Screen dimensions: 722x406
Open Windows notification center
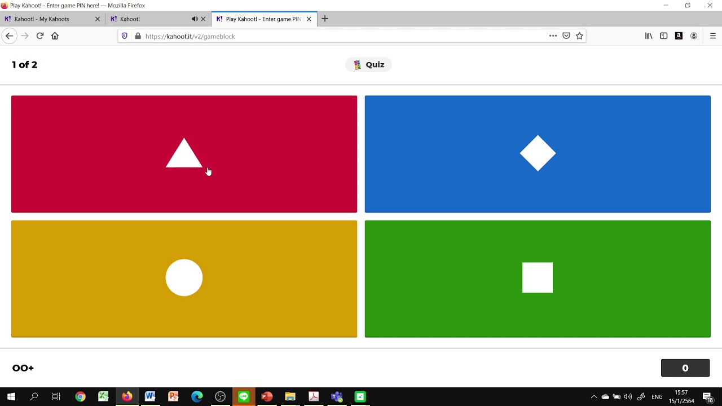click(708, 397)
